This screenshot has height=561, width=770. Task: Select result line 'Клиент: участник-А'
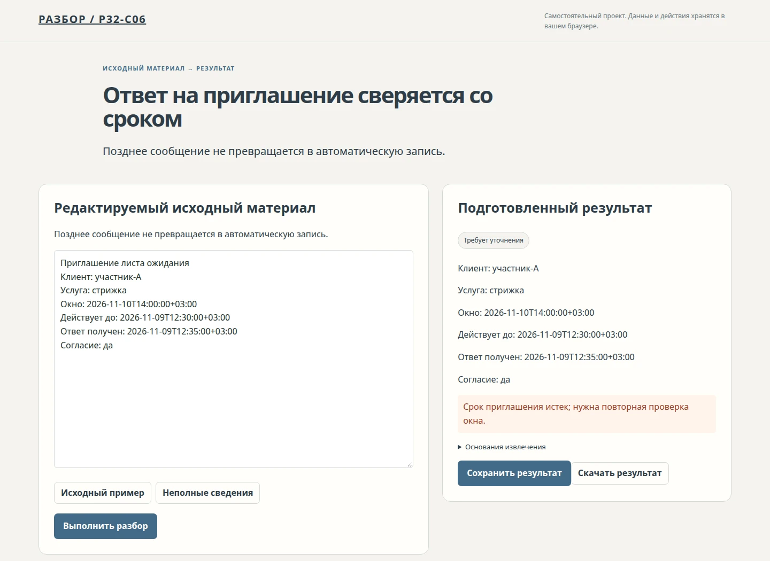click(498, 268)
